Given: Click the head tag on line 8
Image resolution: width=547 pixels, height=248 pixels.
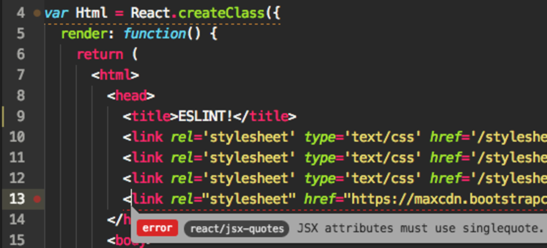Looking at the screenshot, I should tap(131, 96).
